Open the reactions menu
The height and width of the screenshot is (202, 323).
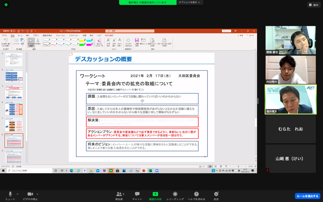point(216,194)
